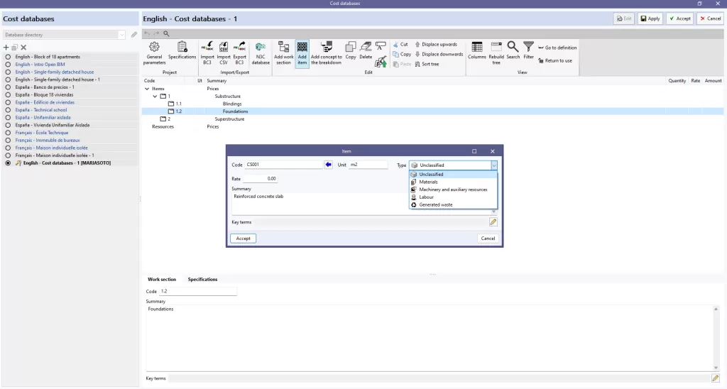Screen dimensions: 727x389
Task: Click Cancel in Item dialog
Action: click(488, 239)
